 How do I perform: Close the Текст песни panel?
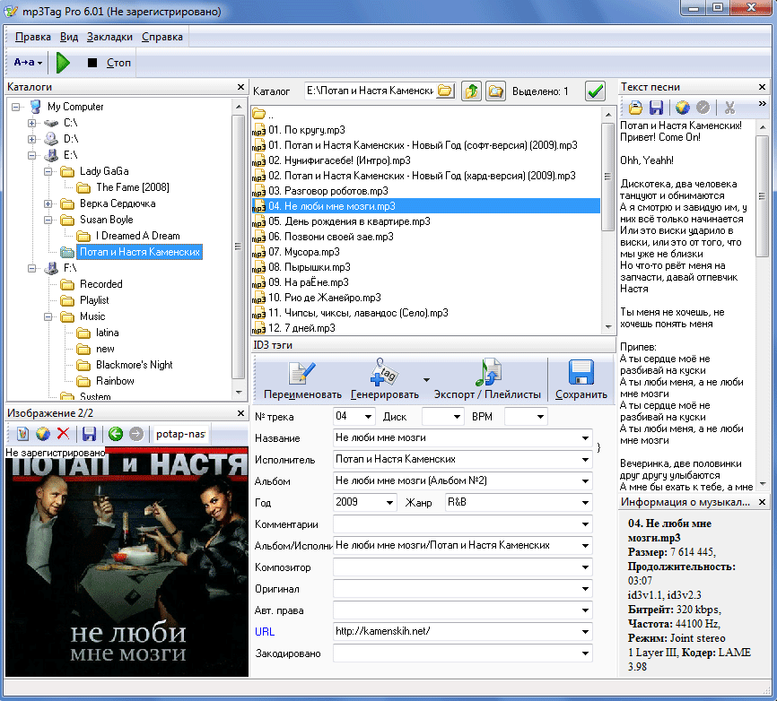coord(762,87)
